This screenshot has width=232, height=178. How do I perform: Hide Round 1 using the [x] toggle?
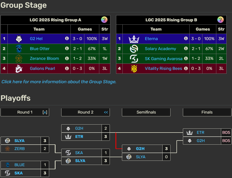coord(45,112)
